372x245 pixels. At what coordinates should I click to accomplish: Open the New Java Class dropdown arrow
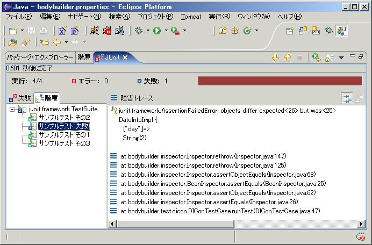pos(256,31)
